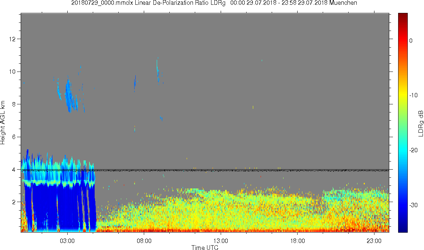This screenshot has height=250, width=424.
Task: Click the 'Time UTC' x-axis label
Action: [x=205, y=247]
